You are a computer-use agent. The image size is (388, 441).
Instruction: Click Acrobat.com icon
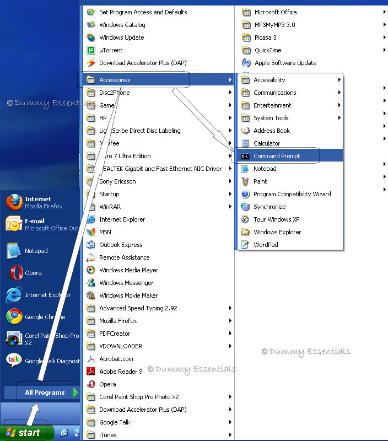pyautogui.click(x=91, y=359)
